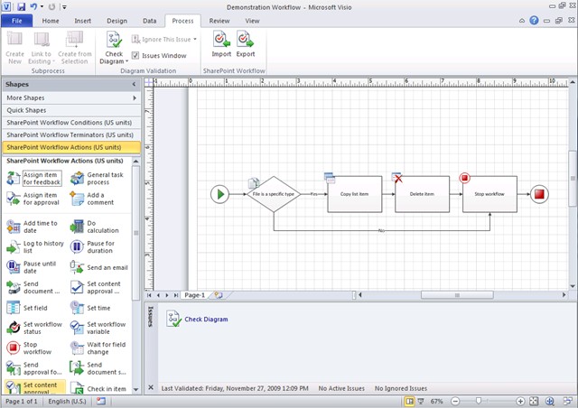
Task: Select the Add a comment shape
Action: (x=92, y=199)
